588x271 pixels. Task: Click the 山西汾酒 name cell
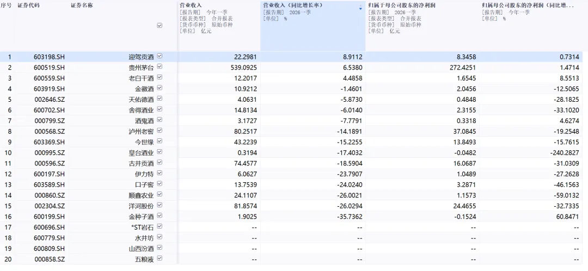(x=141, y=248)
